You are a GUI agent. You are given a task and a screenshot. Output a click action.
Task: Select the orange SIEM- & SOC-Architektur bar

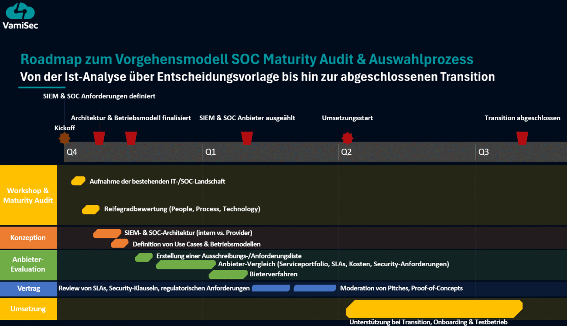pos(107,233)
